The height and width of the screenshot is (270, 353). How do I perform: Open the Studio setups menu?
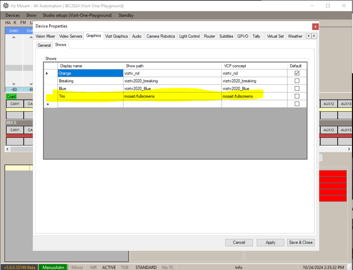click(x=77, y=15)
